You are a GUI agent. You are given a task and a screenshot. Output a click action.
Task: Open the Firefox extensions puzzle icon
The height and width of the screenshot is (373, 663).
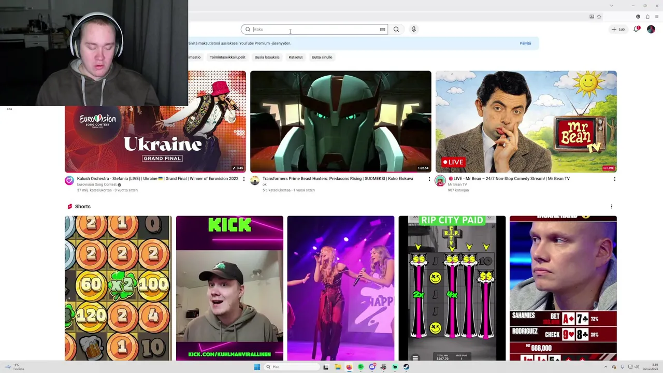click(x=647, y=17)
